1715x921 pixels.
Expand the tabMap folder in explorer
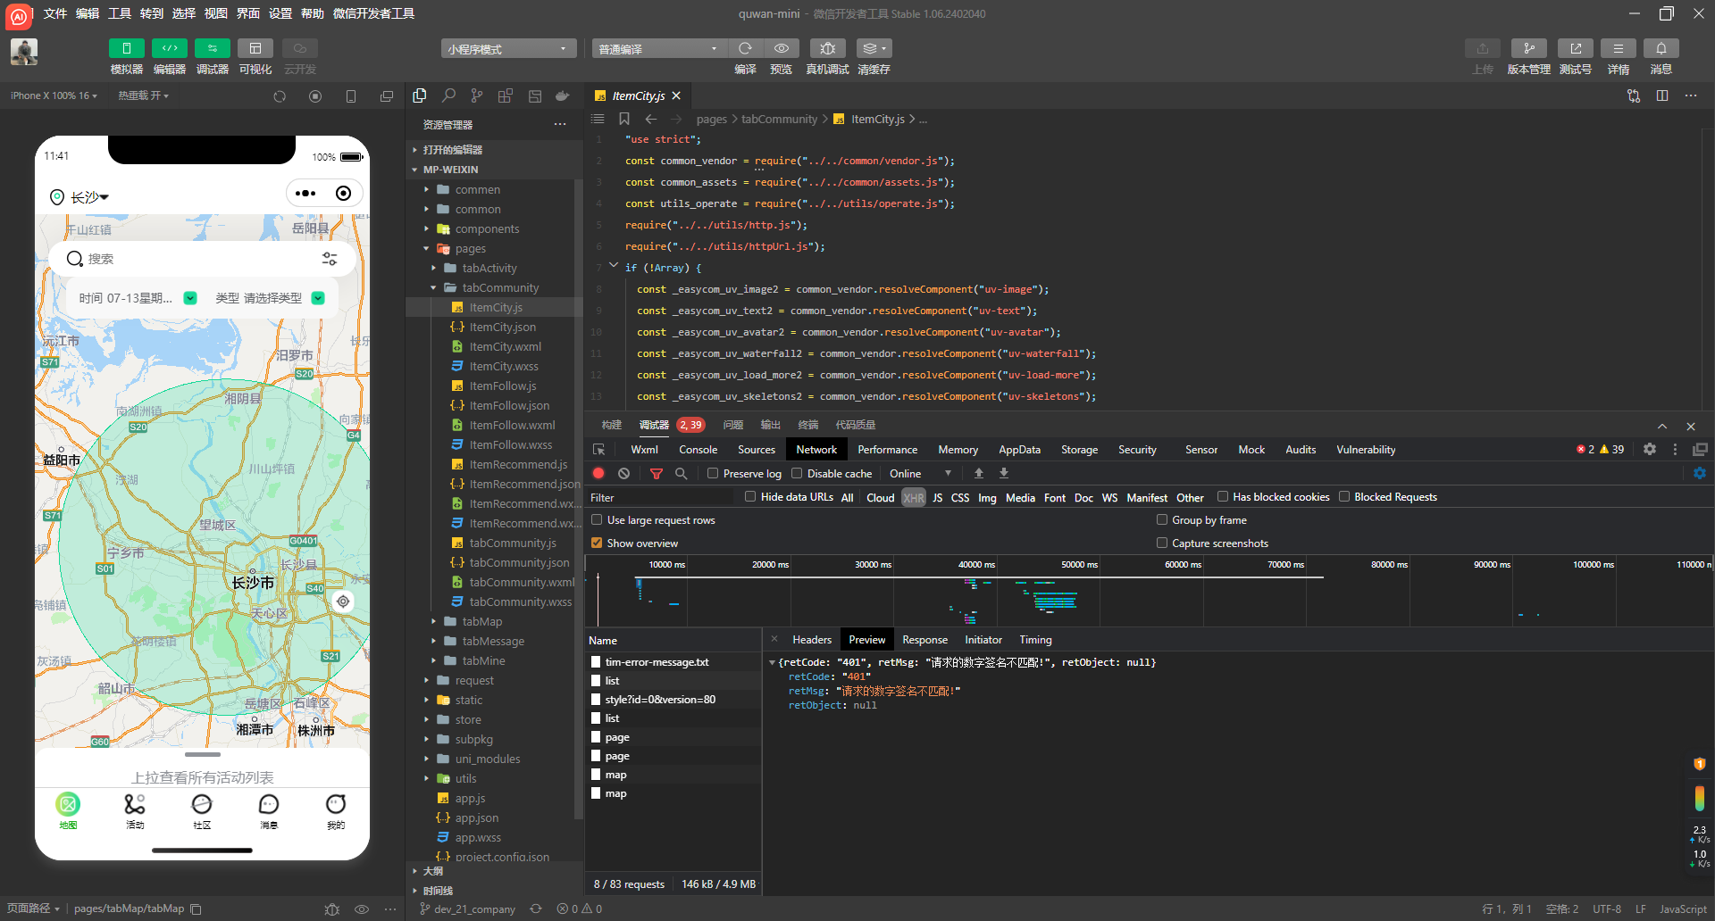point(481,622)
